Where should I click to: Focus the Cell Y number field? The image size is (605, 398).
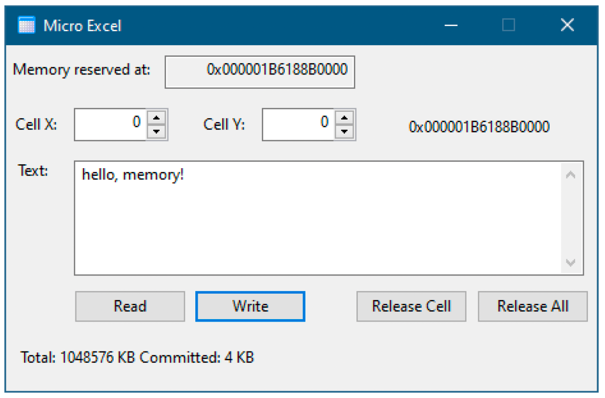(x=299, y=124)
